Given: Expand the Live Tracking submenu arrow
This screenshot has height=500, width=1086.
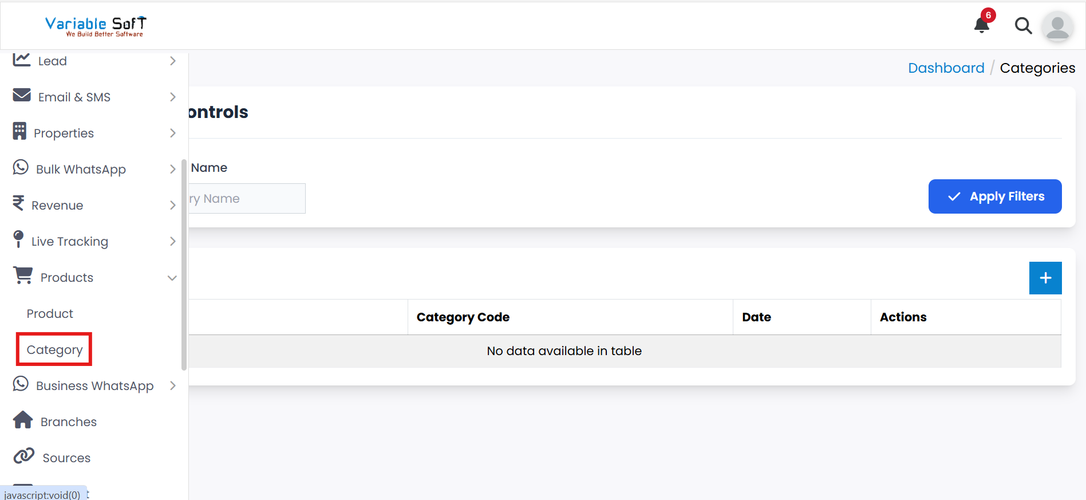Looking at the screenshot, I should pos(172,241).
